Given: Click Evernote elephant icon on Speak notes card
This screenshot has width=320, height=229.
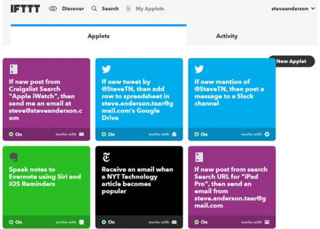Looking at the screenshot, I should coord(14,157).
